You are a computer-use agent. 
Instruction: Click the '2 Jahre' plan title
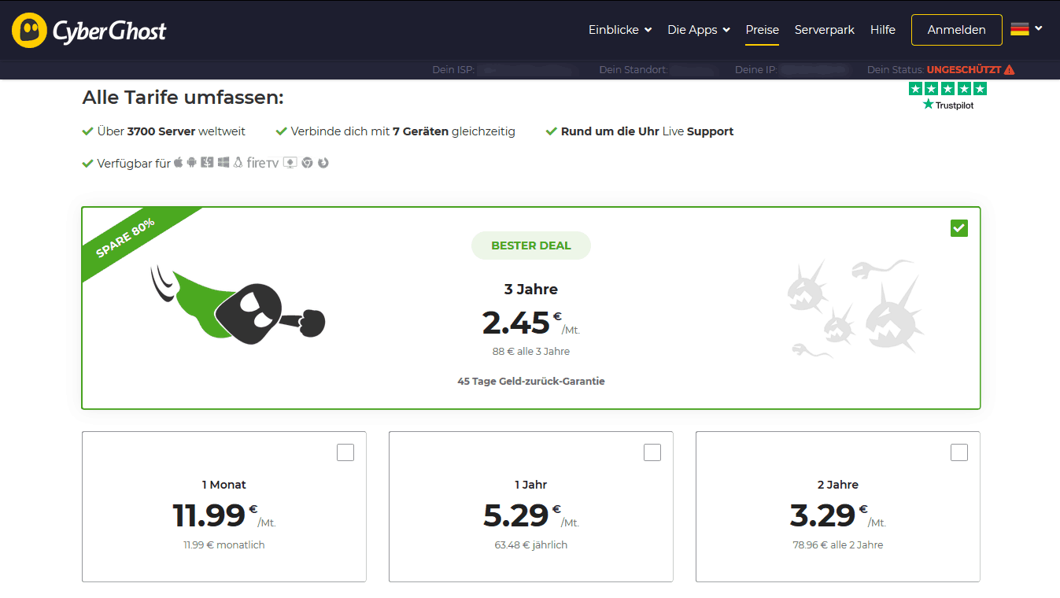pyautogui.click(x=838, y=485)
